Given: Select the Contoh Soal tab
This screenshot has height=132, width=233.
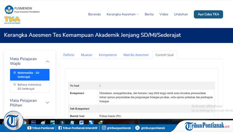Looking at the screenshot, I should click(x=164, y=55).
